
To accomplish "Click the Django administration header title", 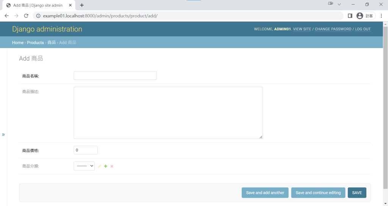I will [47, 29].
